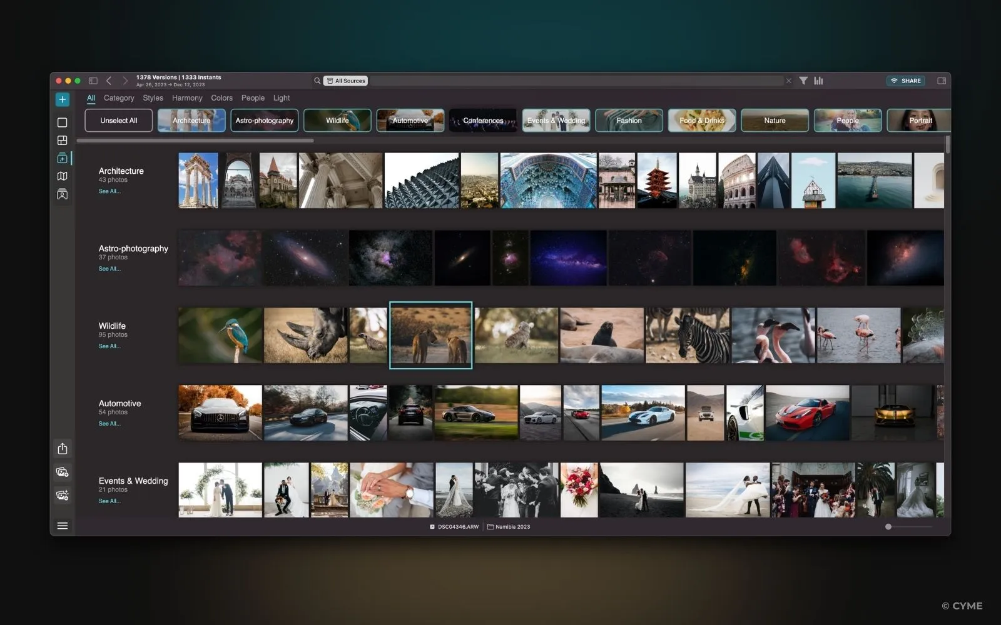Select the red pagoda photo in Architecture

[x=657, y=181]
